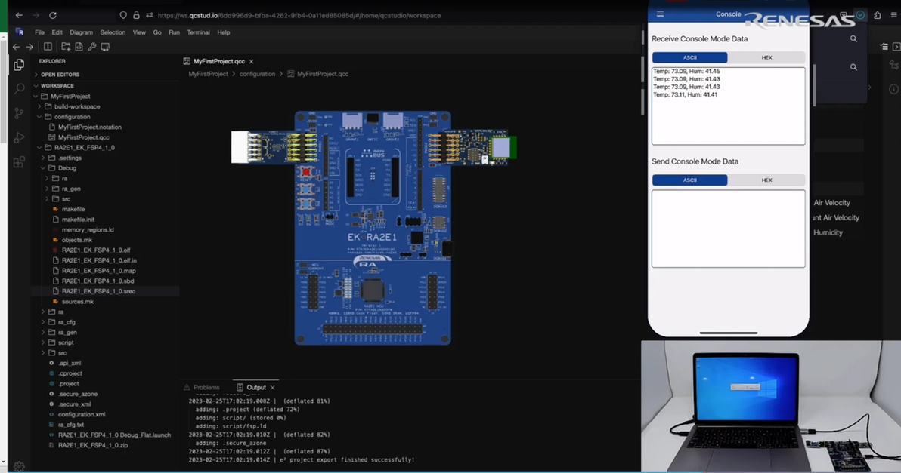Click configuration in the breadcrumb path
The image size is (901, 473).
[257, 74]
